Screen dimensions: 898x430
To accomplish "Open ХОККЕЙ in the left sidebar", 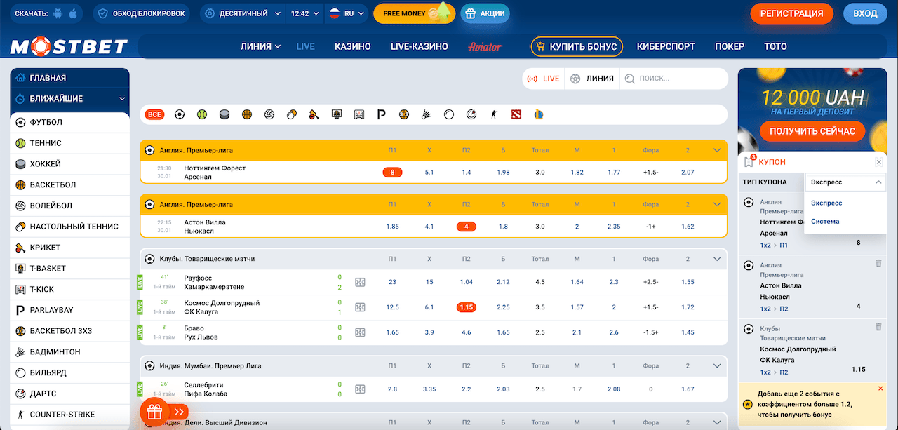I will 70,164.
